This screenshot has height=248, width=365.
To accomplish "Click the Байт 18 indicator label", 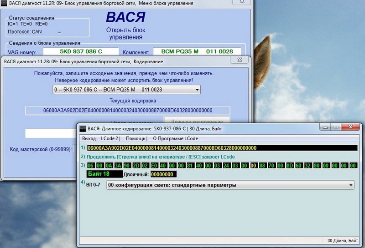I will pyautogui.click(x=105, y=174).
